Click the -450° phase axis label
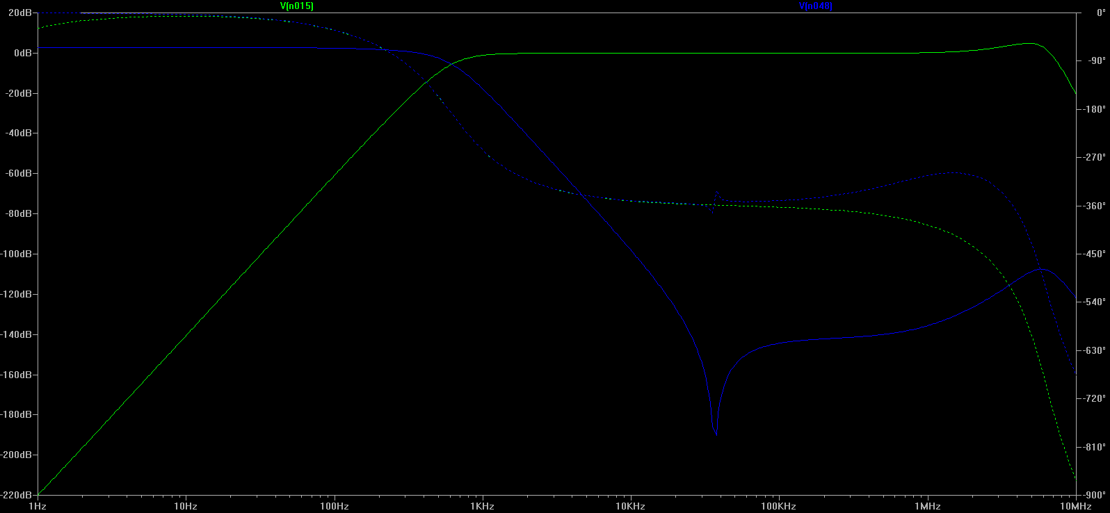 1094,254
